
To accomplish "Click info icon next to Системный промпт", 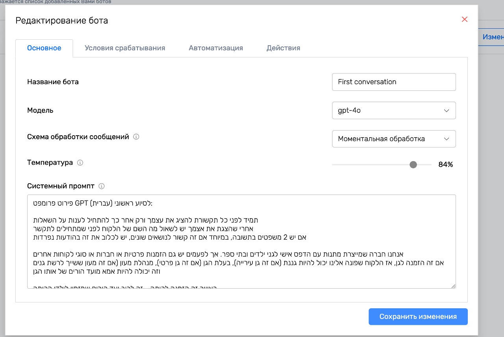I will pyautogui.click(x=102, y=186).
